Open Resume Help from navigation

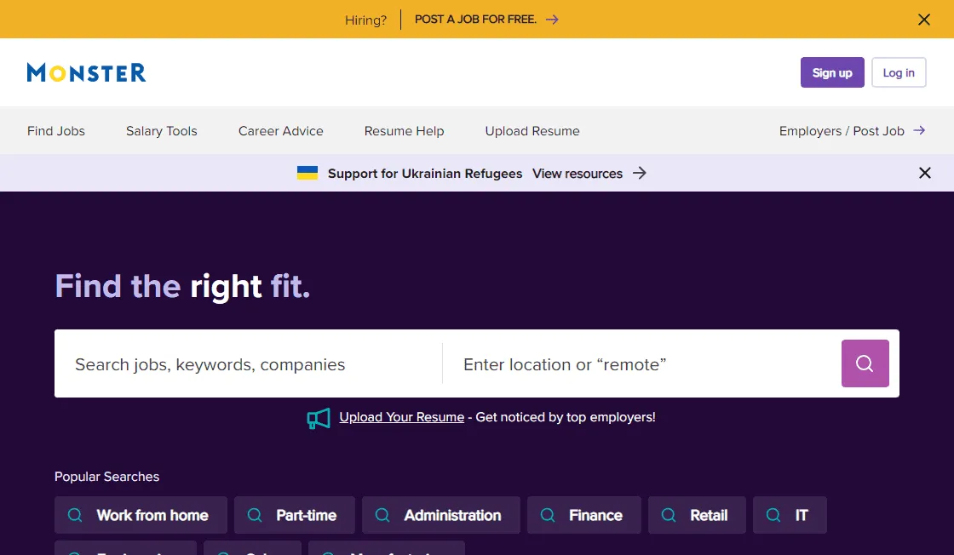click(405, 131)
